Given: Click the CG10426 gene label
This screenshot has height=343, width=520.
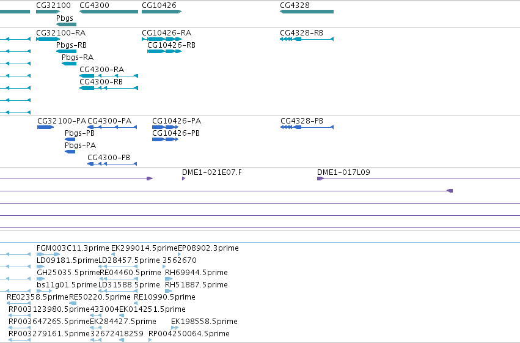Looking at the screenshot, I should pos(159,6).
